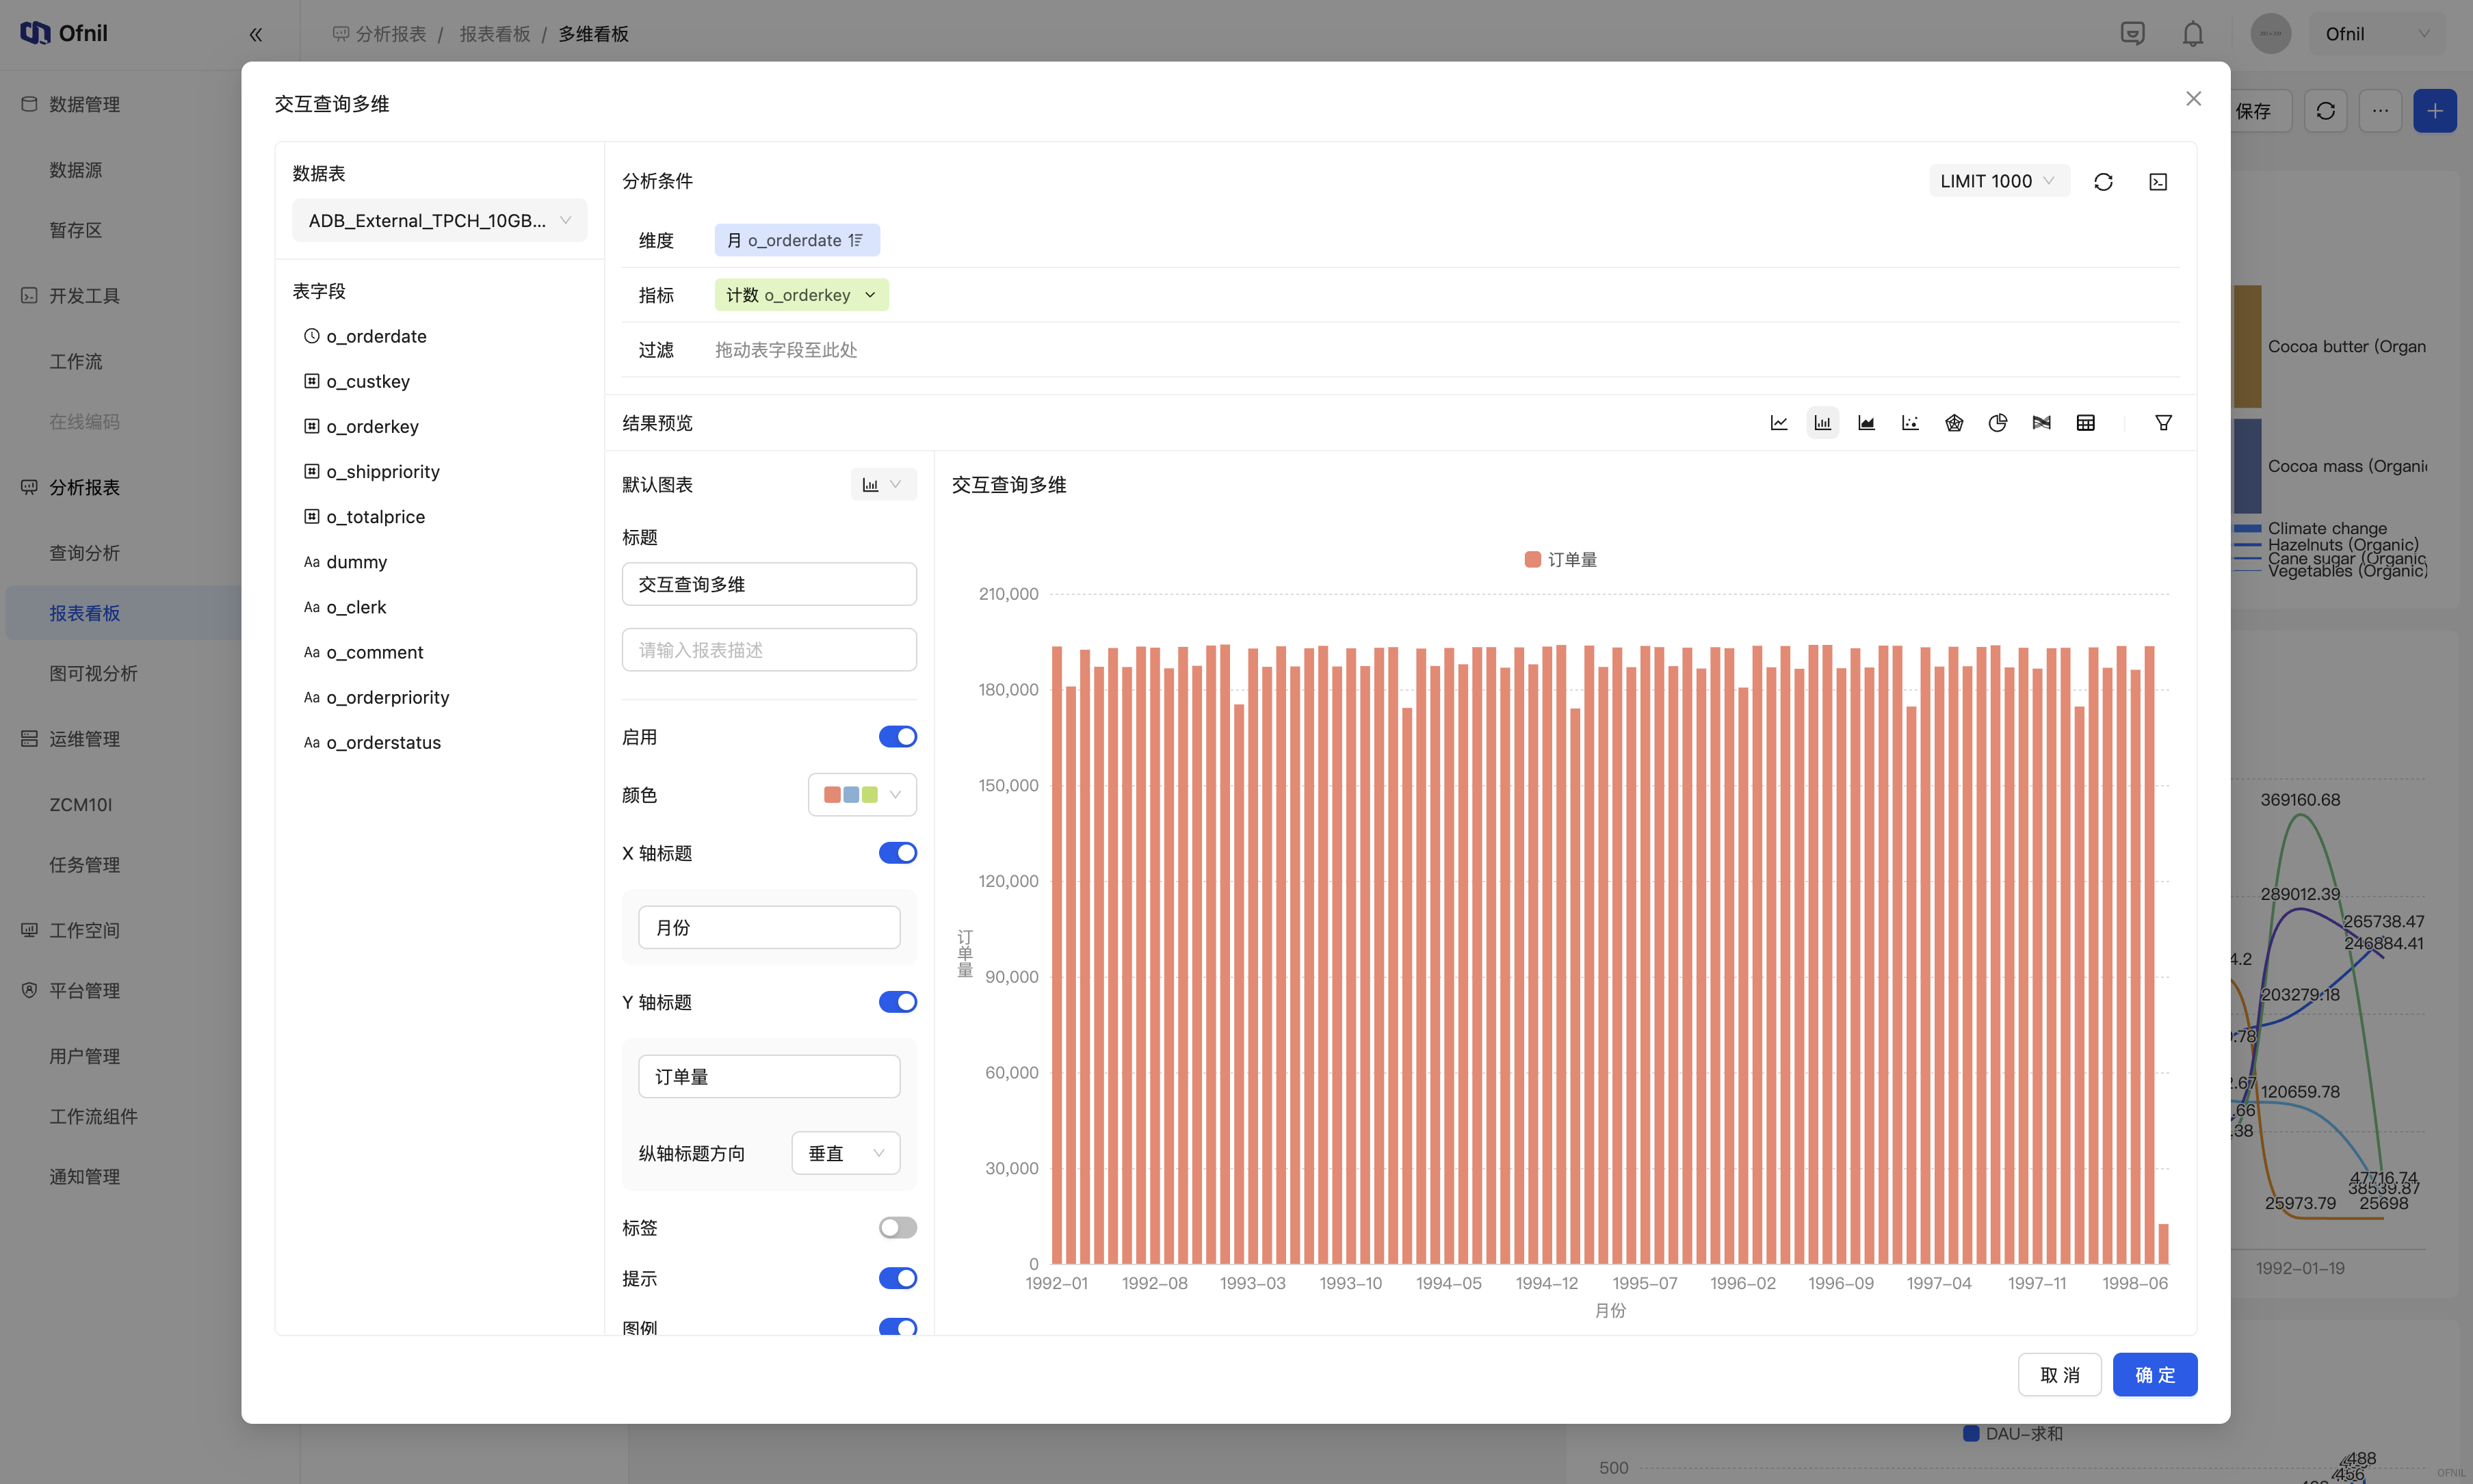The width and height of the screenshot is (2473, 1484).
Task: Open the funnel chart icon in preview toolbar
Action: (x=2163, y=423)
